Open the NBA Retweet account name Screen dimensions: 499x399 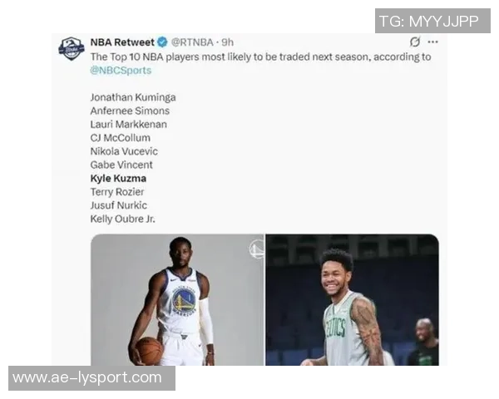click(122, 42)
